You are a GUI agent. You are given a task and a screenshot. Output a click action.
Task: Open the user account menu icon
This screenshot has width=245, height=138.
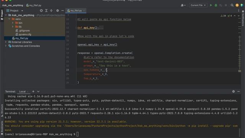tap(183, 5)
